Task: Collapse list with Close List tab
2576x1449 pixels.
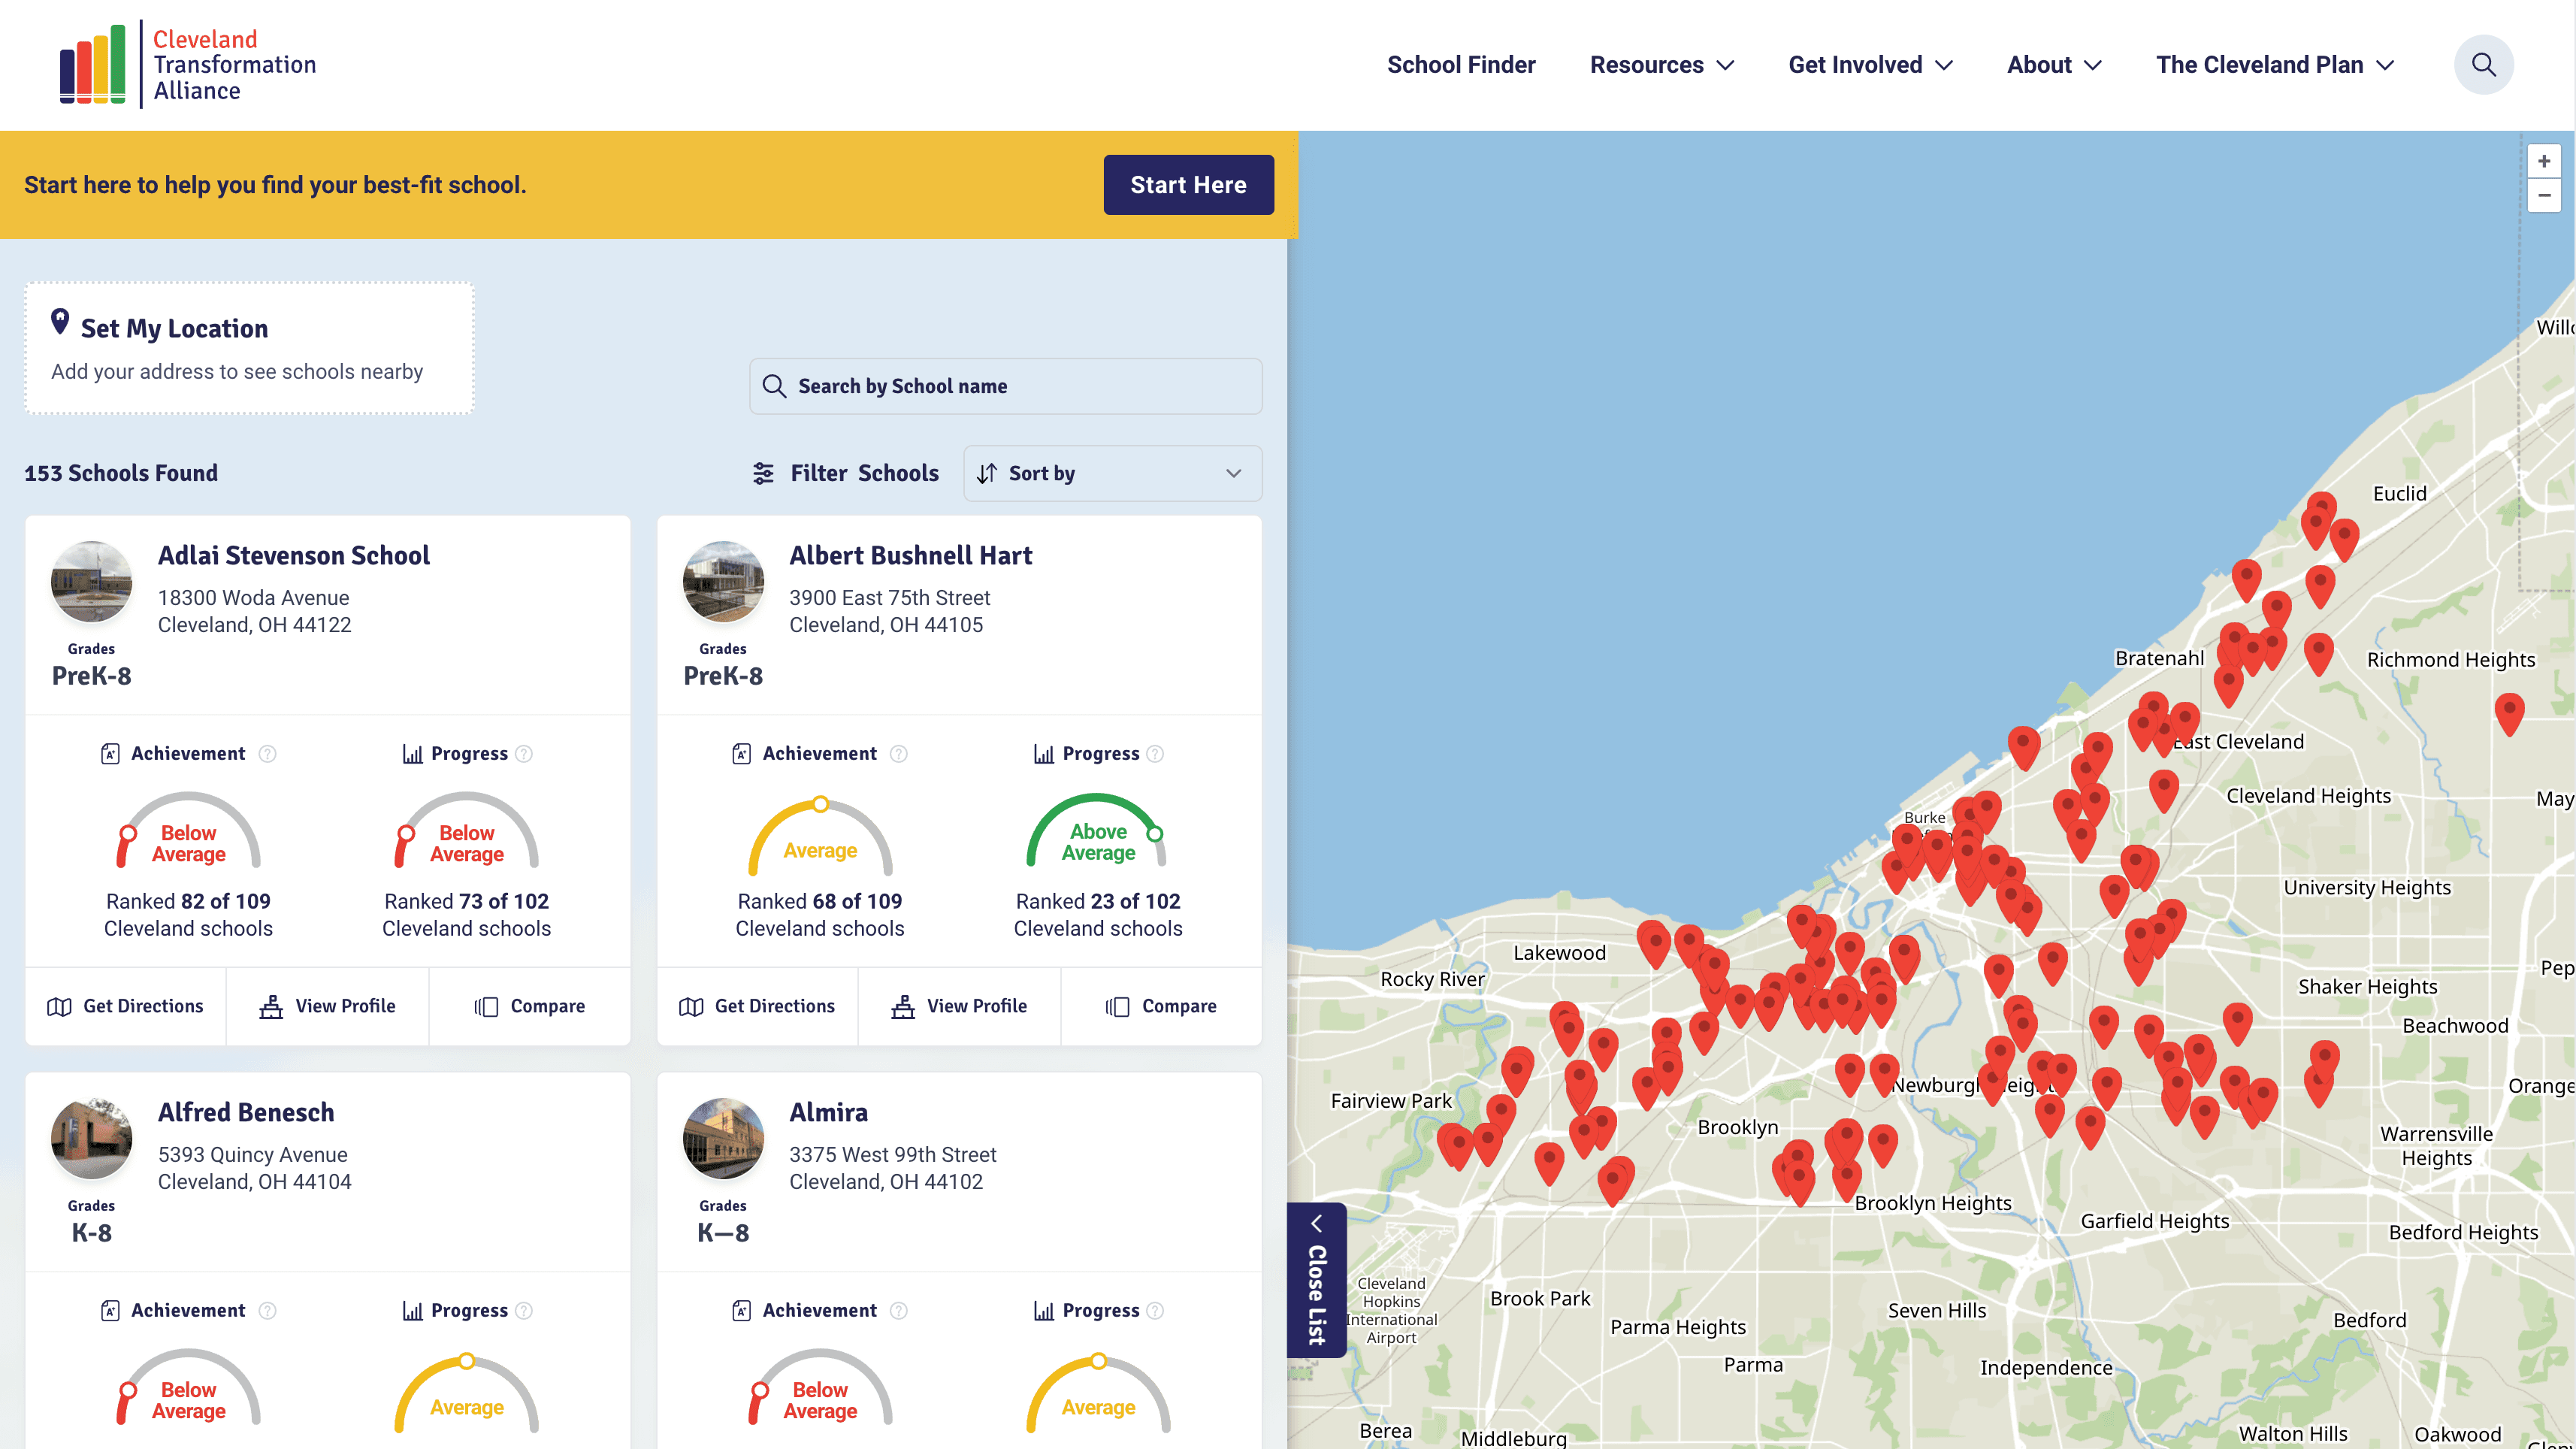Action: tap(1316, 1280)
